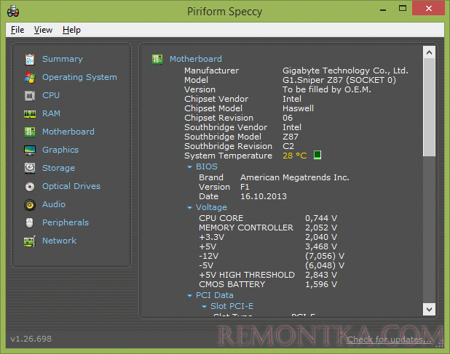The image size is (450, 354).
Task: Click the scrollbar down arrow
Action: click(429, 310)
